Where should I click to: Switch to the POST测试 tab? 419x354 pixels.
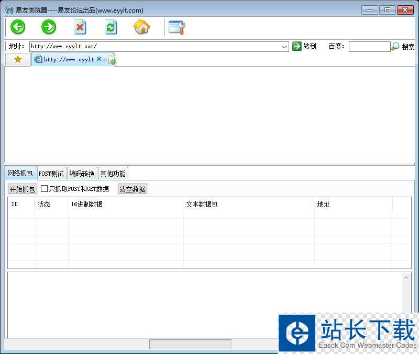pos(51,174)
